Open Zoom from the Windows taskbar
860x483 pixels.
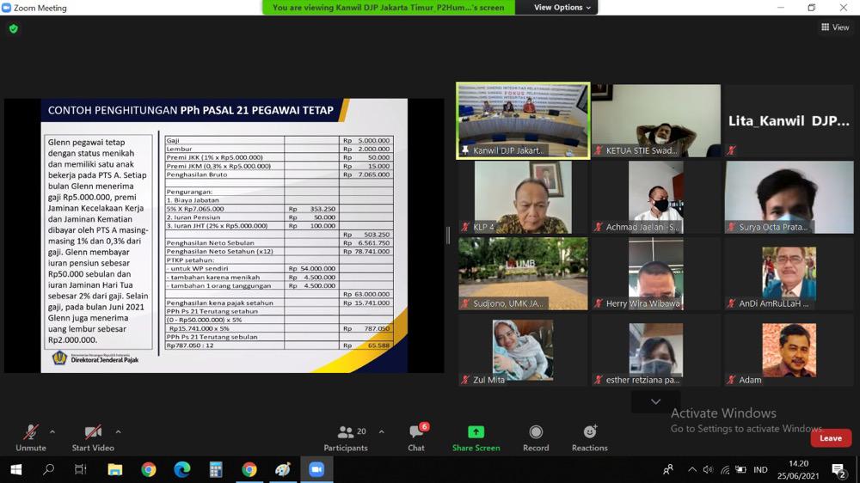click(x=316, y=469)
